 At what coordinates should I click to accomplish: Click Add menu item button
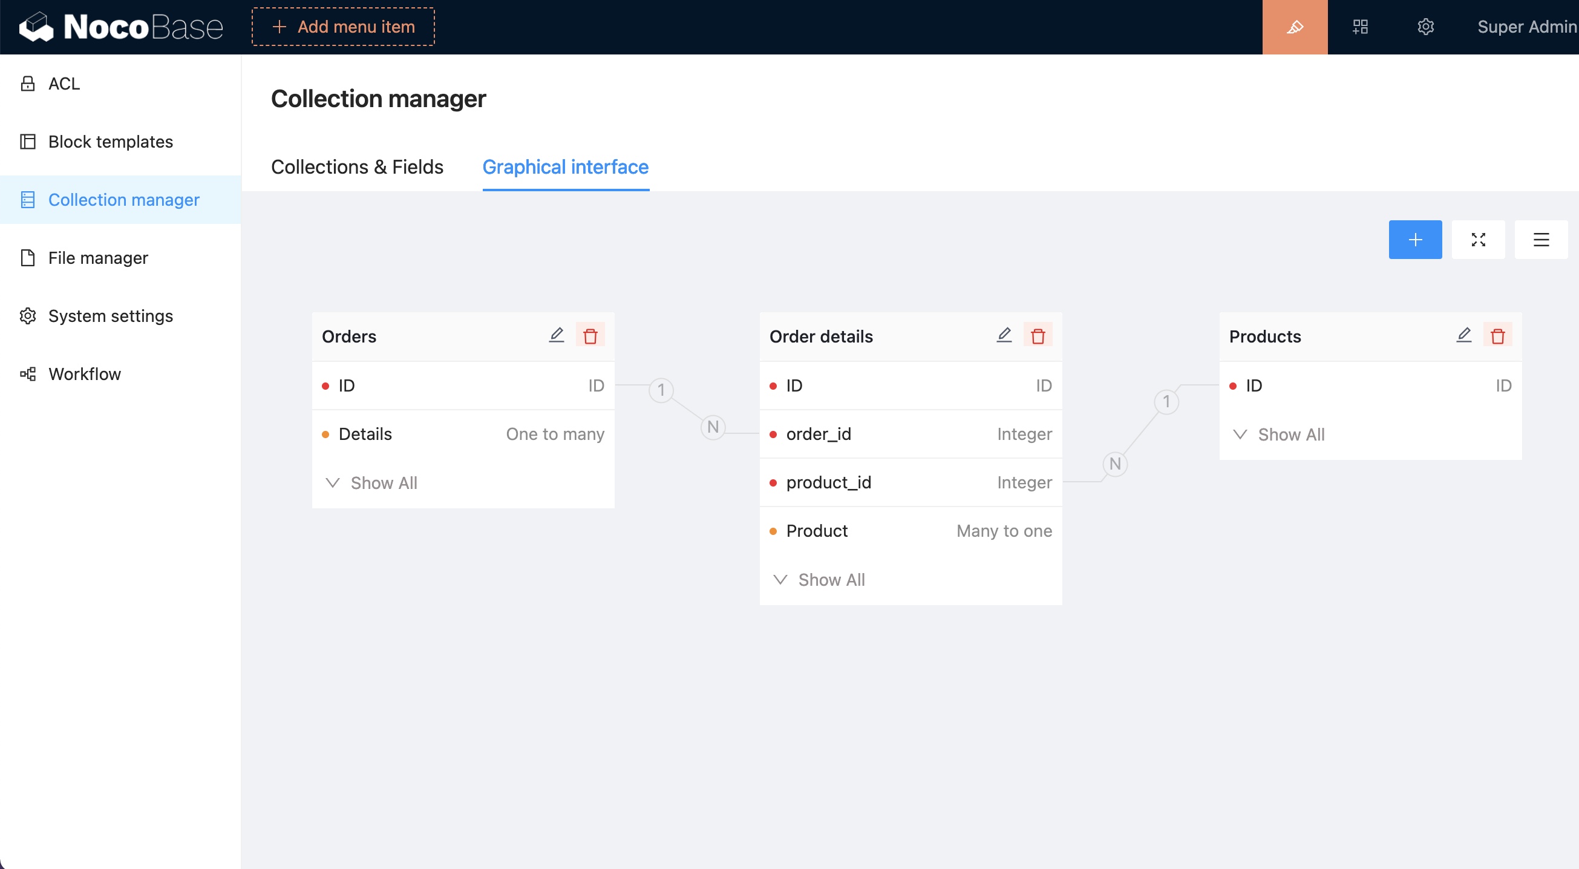343,27
